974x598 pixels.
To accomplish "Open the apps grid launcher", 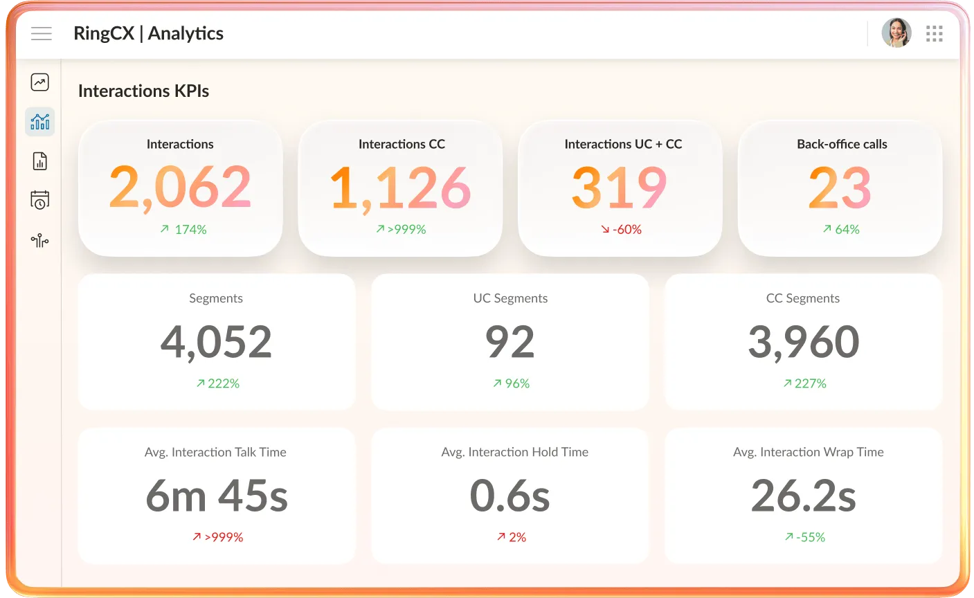I will point(935,33).
